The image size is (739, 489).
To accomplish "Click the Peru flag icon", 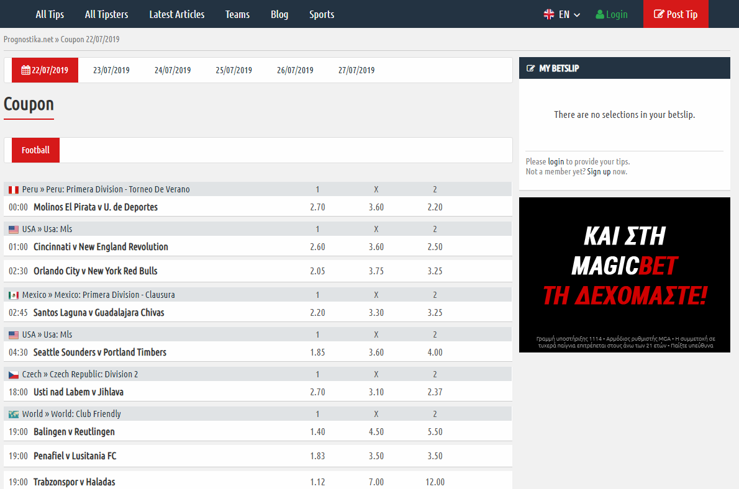I will coord(14,189).
